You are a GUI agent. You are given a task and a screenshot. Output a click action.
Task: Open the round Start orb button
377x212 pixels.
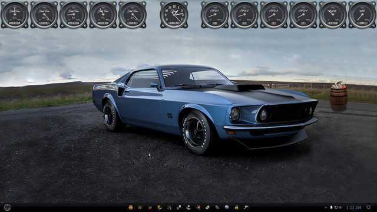tap(7, 207)
